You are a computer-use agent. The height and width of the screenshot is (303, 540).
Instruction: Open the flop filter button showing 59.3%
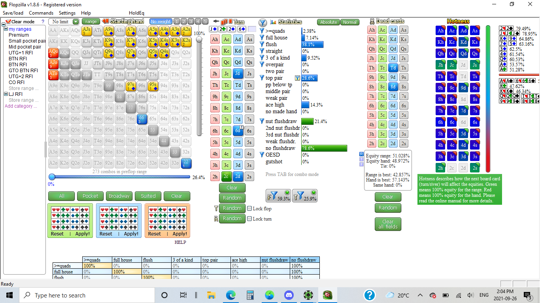pos(278,196)
